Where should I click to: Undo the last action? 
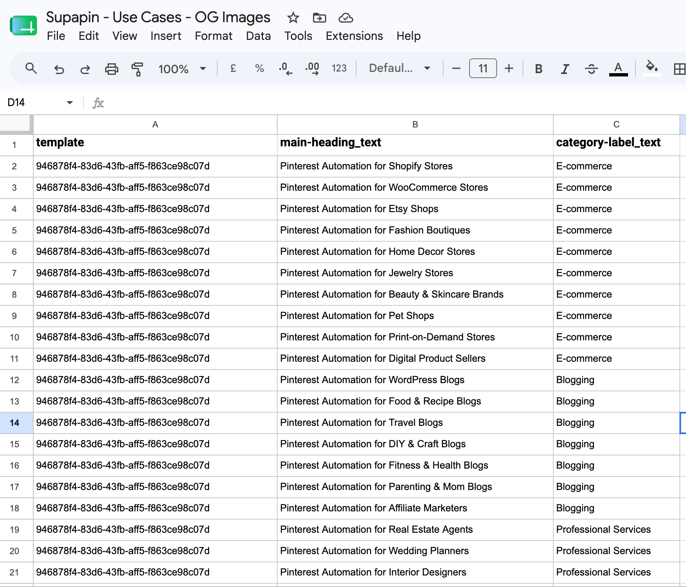pyautogui.click(x=59, y=69)
